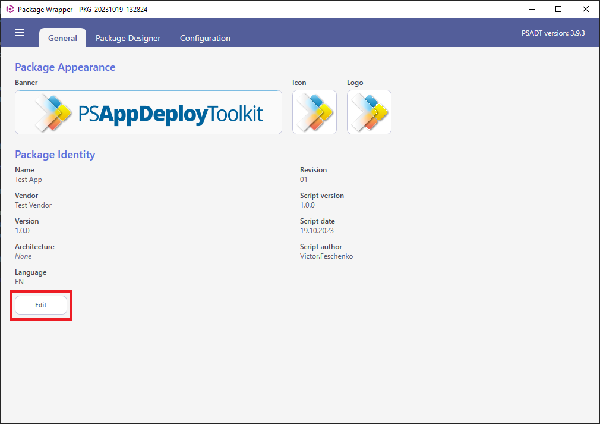Maximize the Package Wrapper window

(558, 9)
